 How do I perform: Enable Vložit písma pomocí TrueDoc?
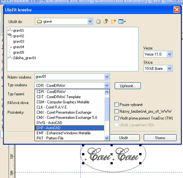tap(116, 118)
